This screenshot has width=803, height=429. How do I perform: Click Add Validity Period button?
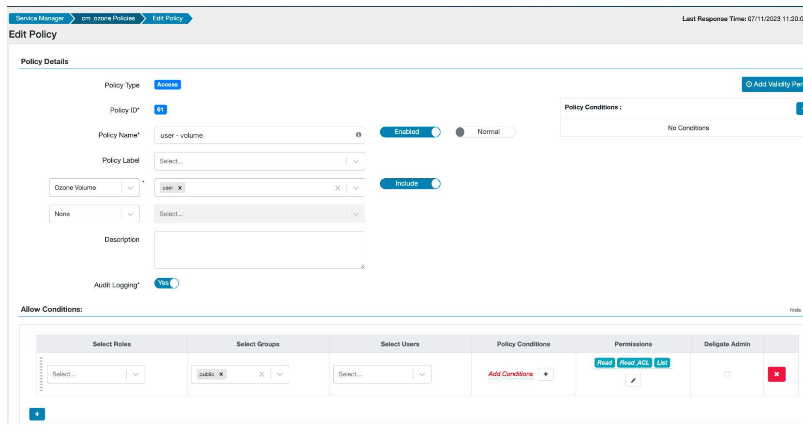(x=773, y=84)
